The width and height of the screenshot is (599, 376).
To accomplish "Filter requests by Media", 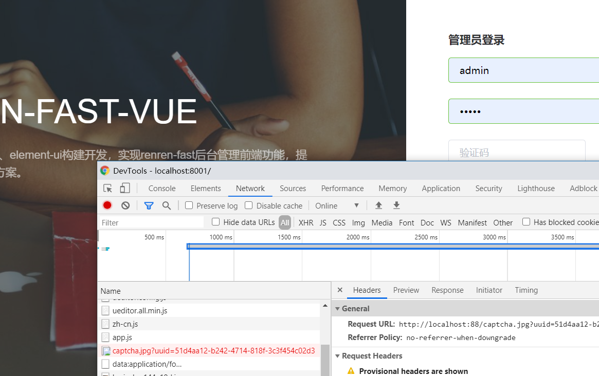I will click(x=382, y=223).
